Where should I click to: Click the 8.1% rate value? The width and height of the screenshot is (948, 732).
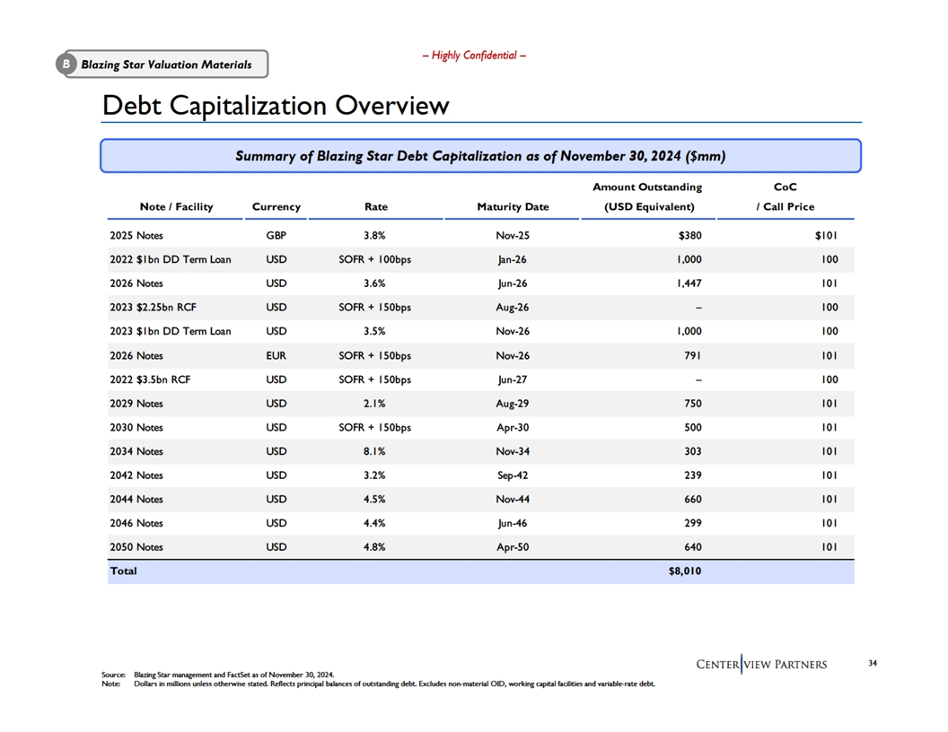point(375,451)
